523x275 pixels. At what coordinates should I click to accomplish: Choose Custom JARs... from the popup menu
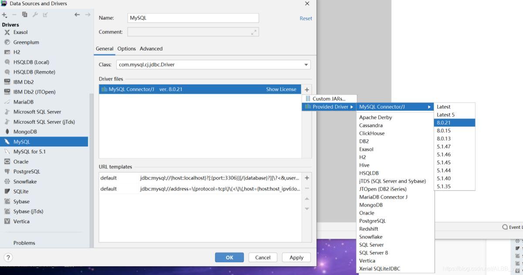point(329,99)
